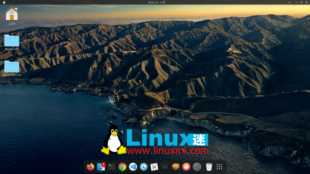
Task: Open the file manager with the notification badge
Action: [x=101, y=167]
